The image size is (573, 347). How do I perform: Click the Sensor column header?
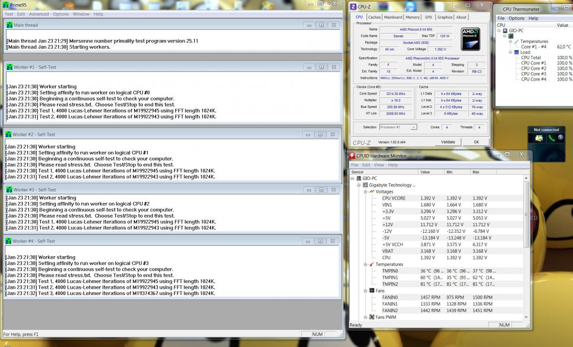point(384,172)
